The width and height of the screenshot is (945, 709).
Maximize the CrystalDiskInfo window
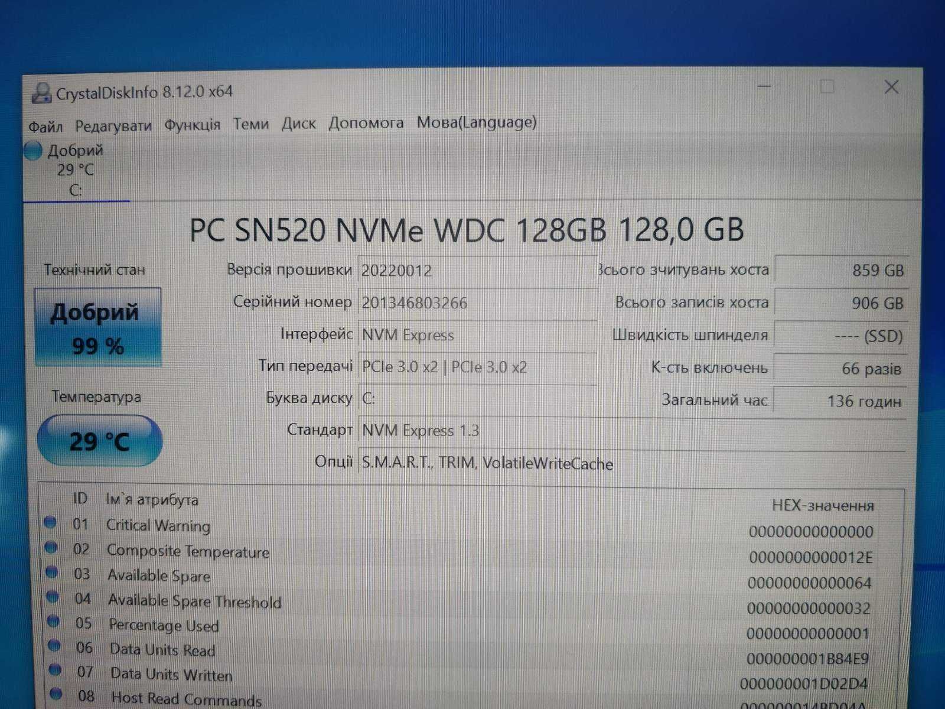tap(827, 87)
